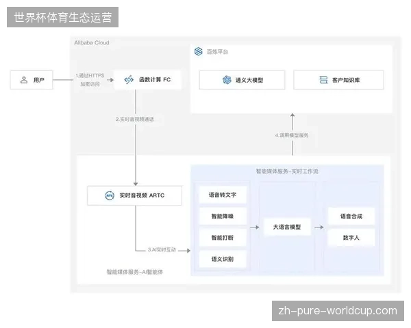
Task: Select the 通义大模型 box
Action: pyautogui.click(x=242, y=80)
